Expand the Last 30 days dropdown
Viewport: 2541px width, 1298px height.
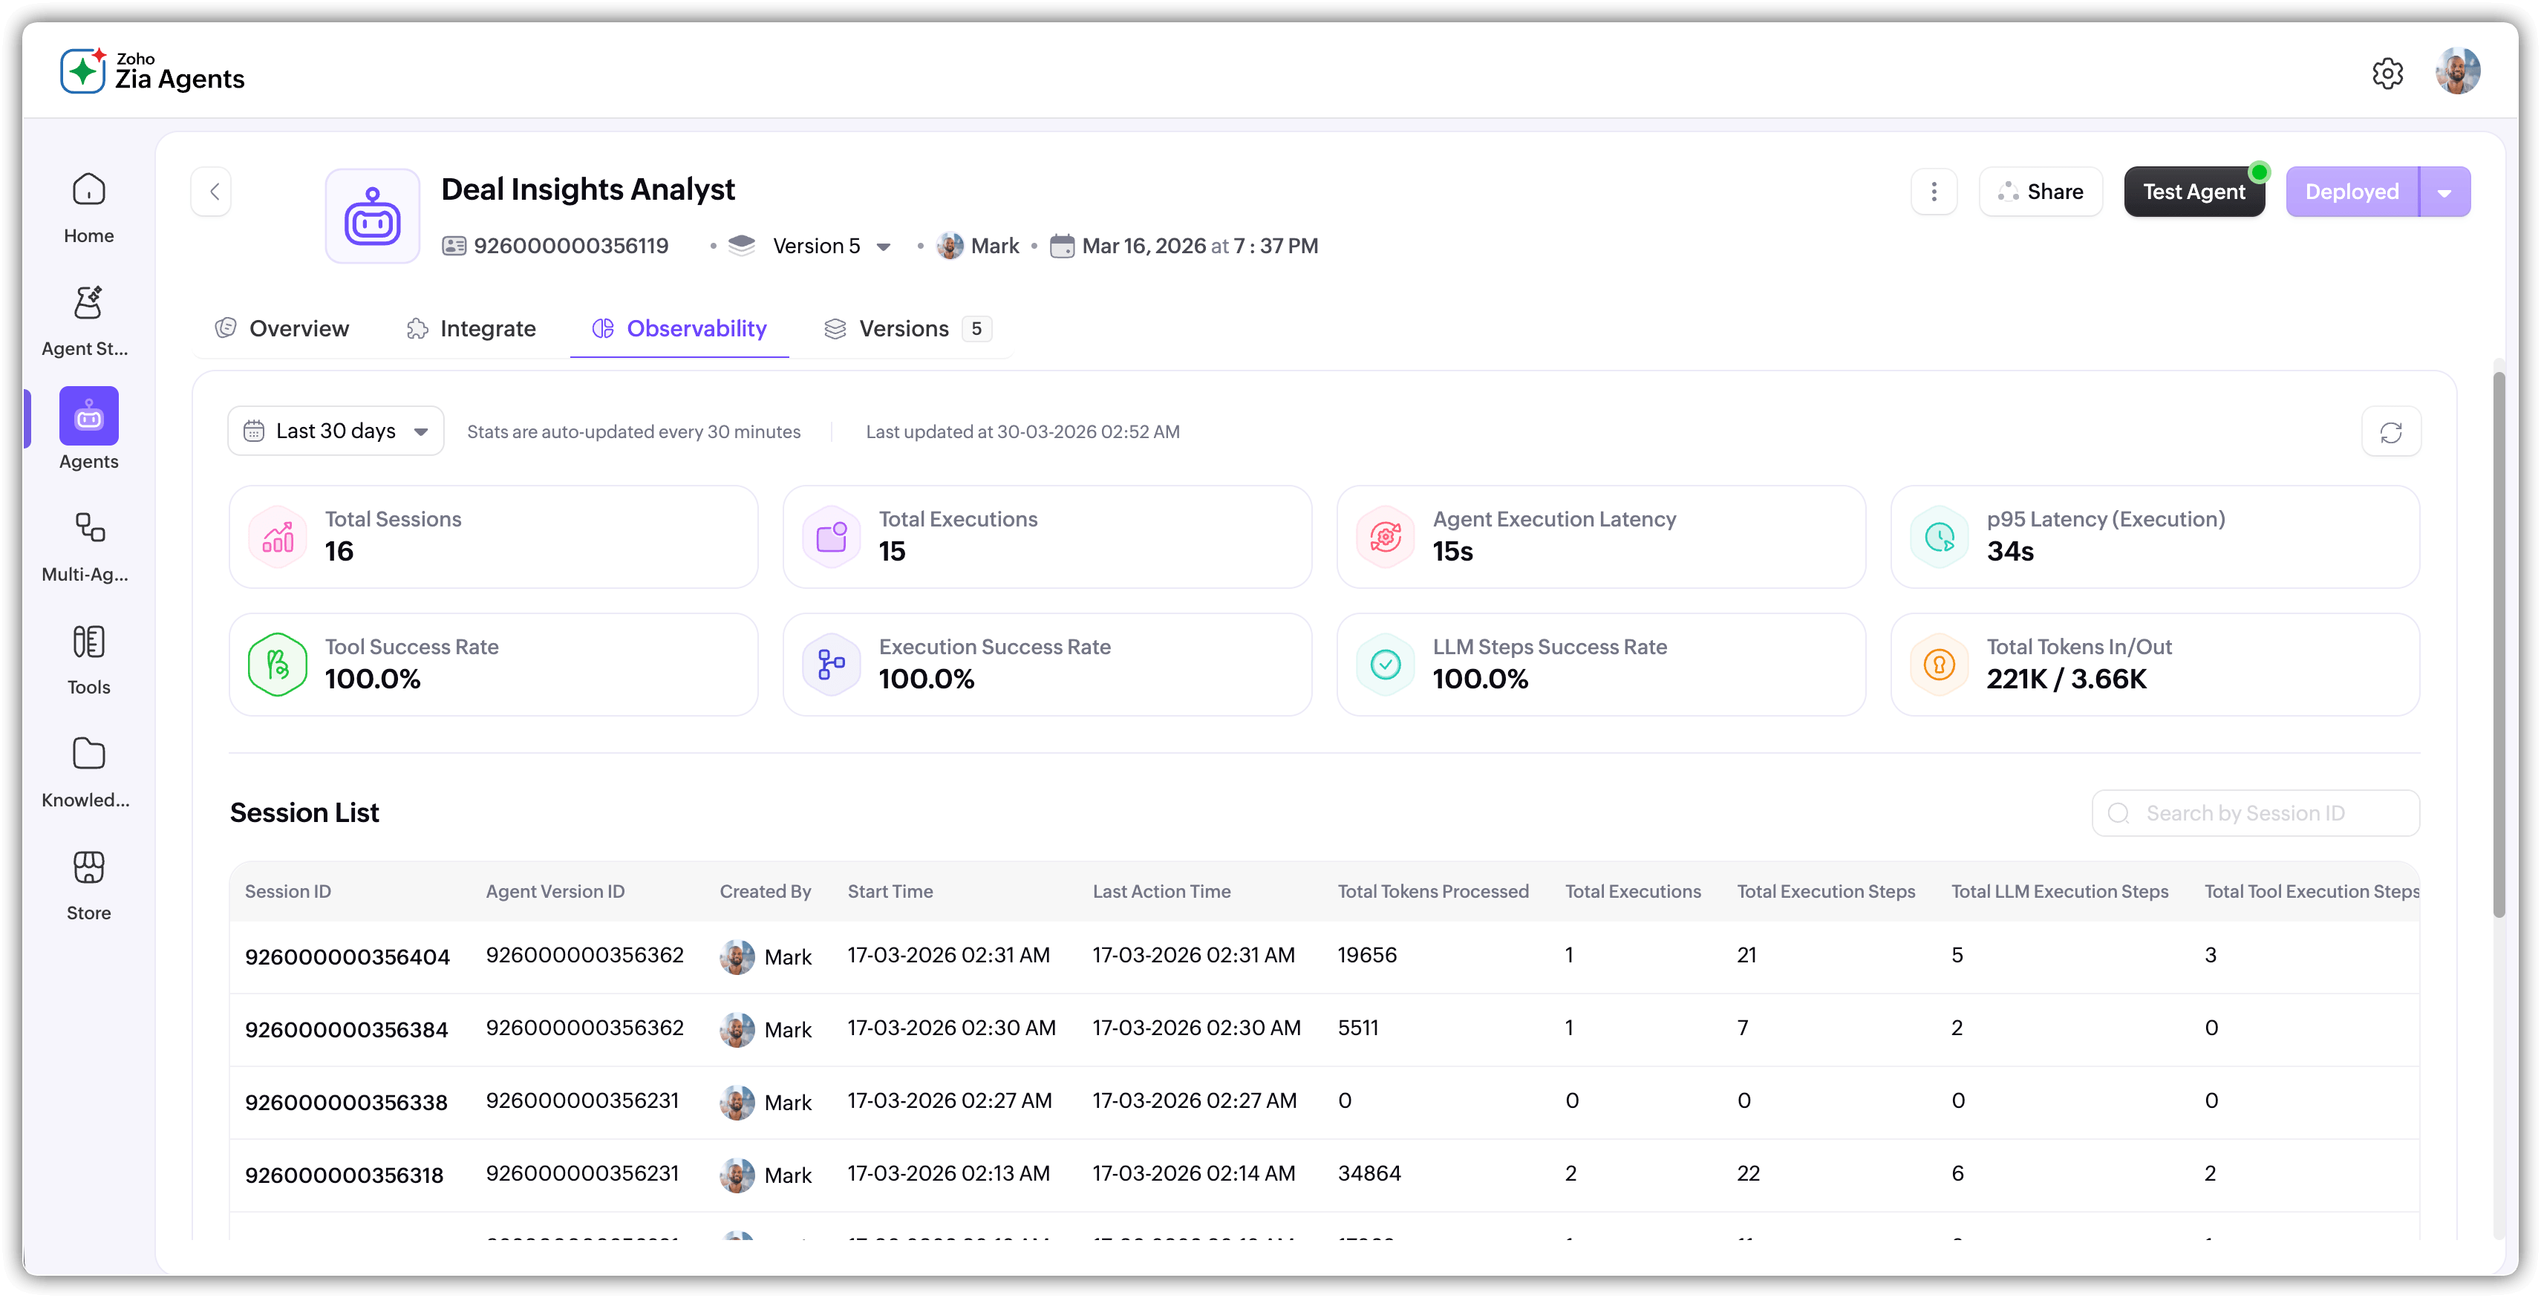pyautogui.click(x=336, y=431)
